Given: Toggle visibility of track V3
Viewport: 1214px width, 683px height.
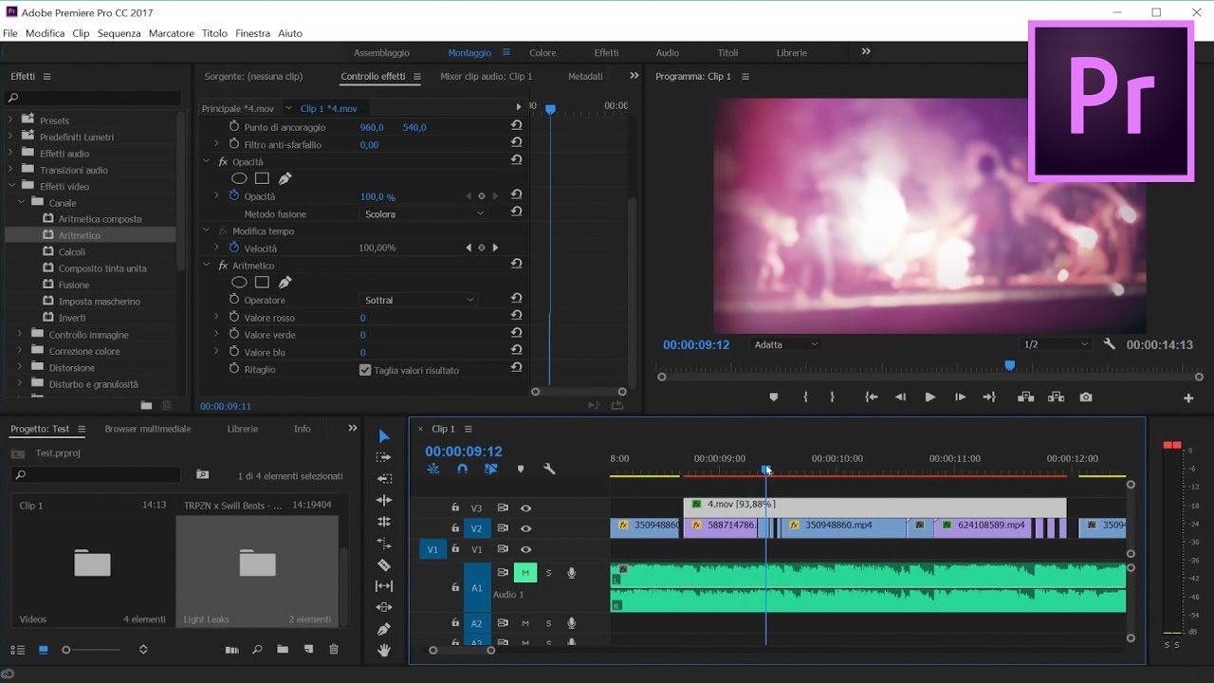Looking at the screenshot, I should point(525,508).
